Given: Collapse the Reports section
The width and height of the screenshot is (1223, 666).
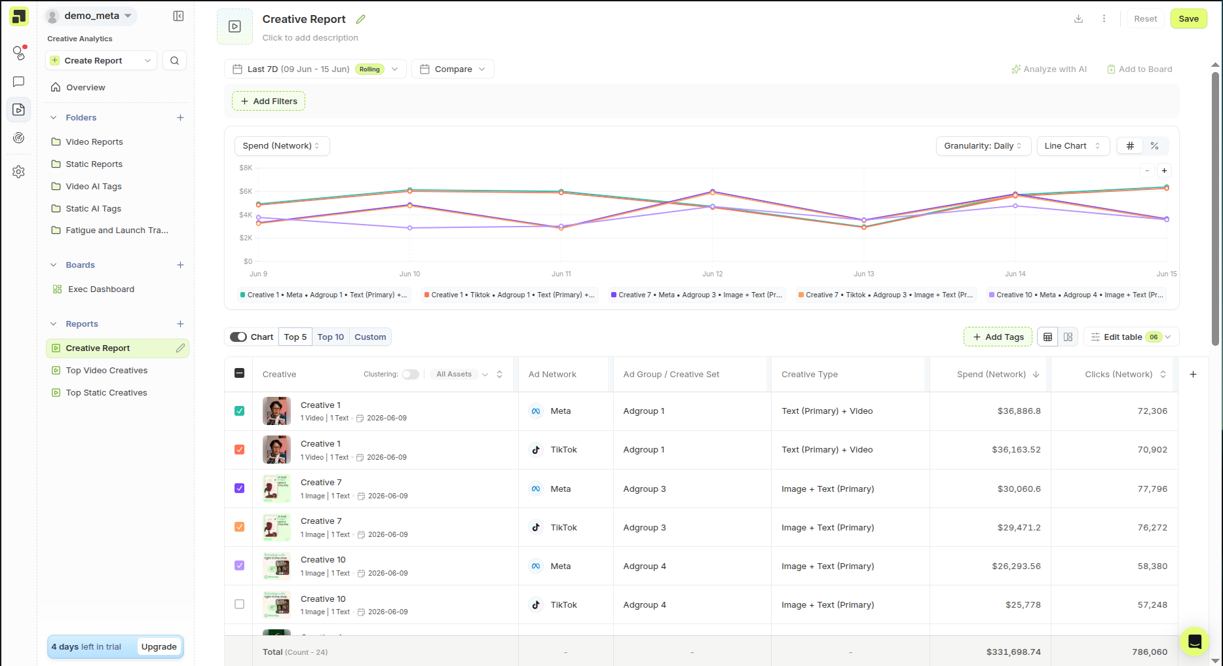Looking at the screenshot, I should 54,324.
